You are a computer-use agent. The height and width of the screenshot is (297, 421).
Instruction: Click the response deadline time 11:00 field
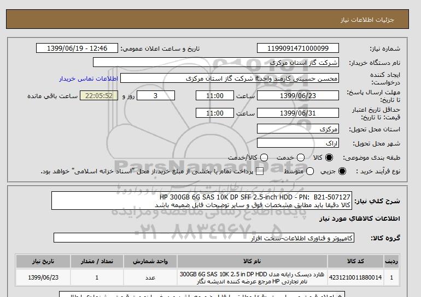(x=215, y=95)
